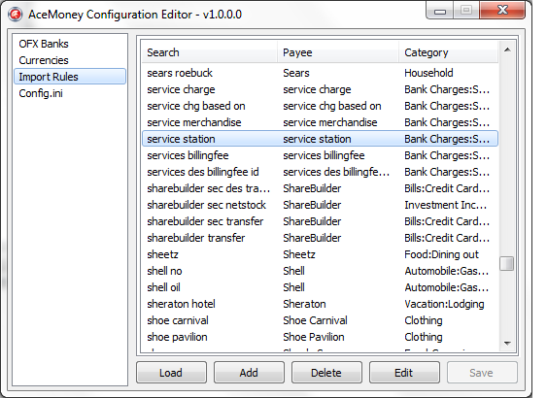Select the 'sears roebuck' rule row
Screen dimensions: 547x398
(320, 73)
